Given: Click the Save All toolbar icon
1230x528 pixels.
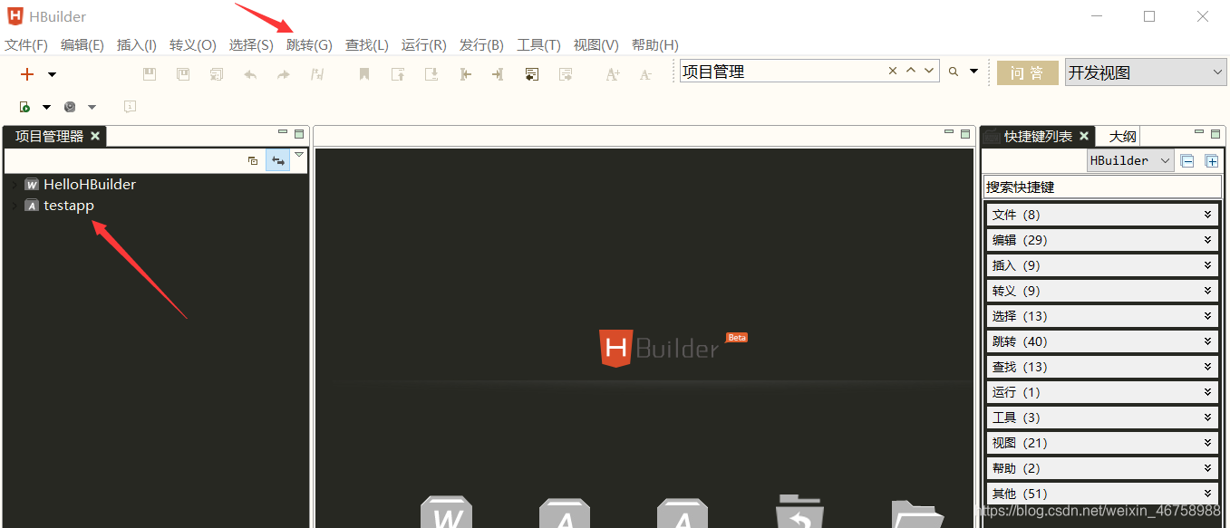Looking at the screenshot, I should click(217, 74).
